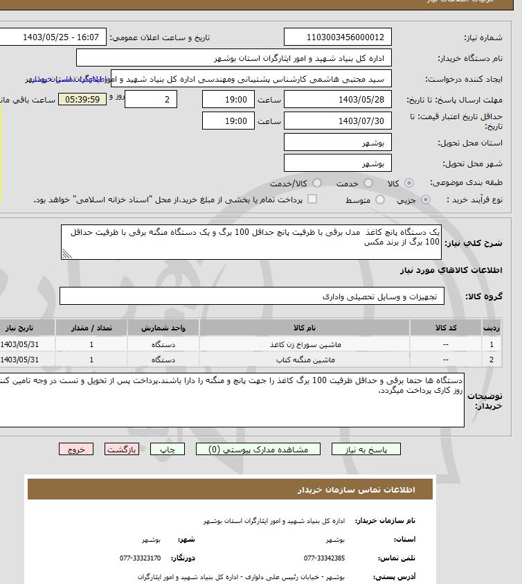Click the price validity date 1403/07/30
The width and height of the screenshot is (522, 584).
pyautogui.click(x=338, y=121)
